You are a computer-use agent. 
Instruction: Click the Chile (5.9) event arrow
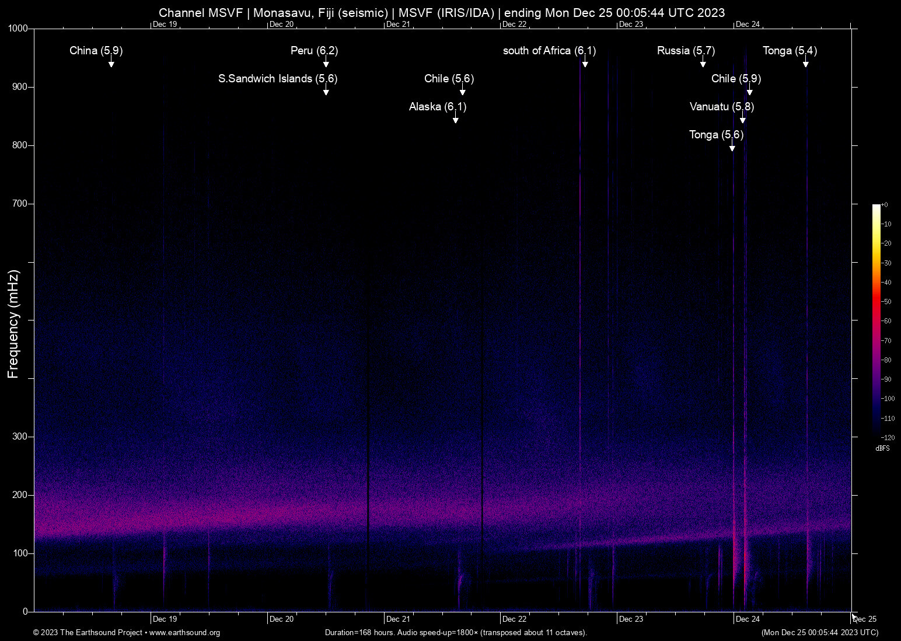[x=750, y=92]
